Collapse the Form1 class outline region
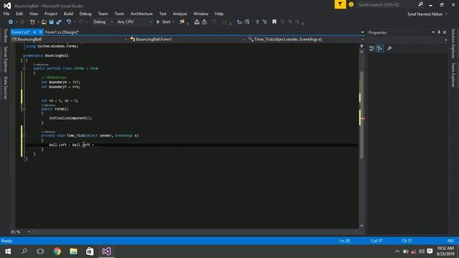The height and width of the screenshot is (258, 459). [x=24, y=69]
